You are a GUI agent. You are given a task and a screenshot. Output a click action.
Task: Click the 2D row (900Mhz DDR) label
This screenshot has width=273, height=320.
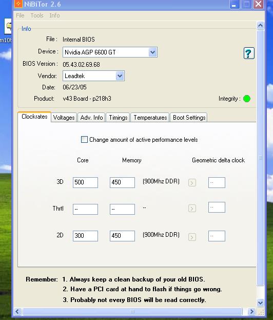(161, 235)
